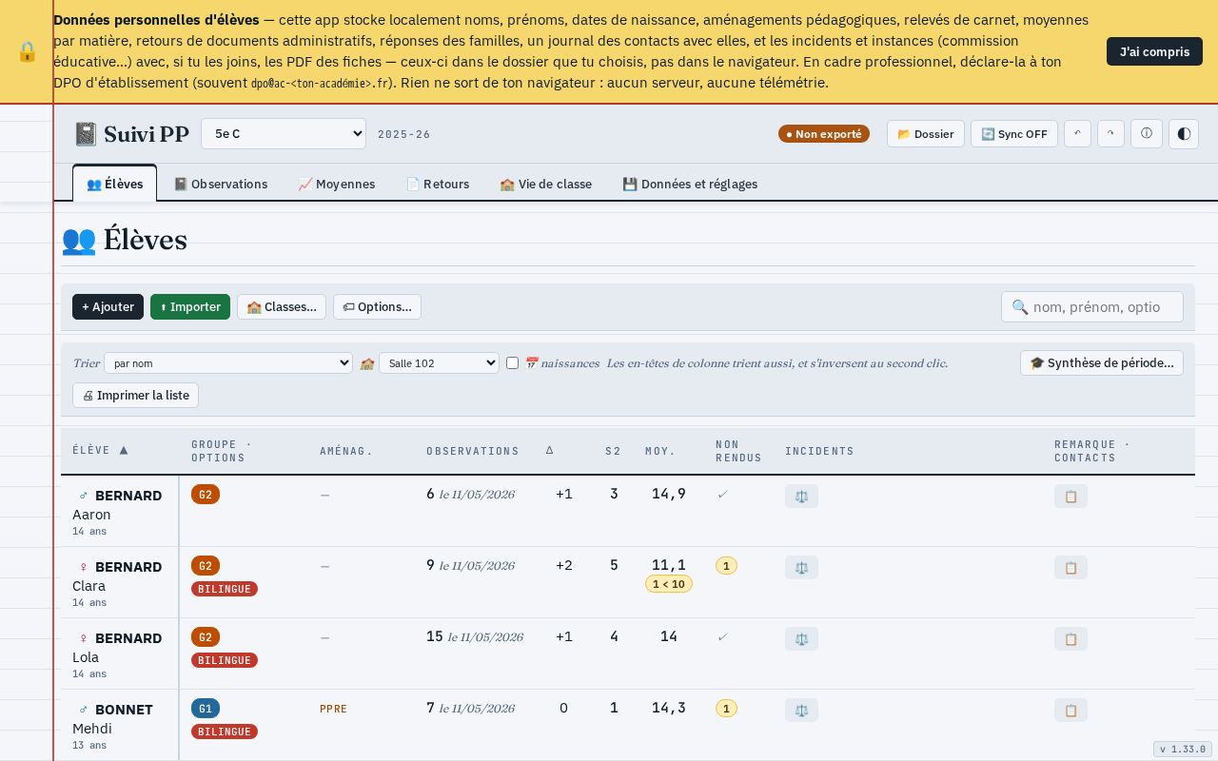Open incidents scale icon for Aaron BERNARD
Image resolution: width=1218 pixels, height=761 pixels.
(801, 497)
